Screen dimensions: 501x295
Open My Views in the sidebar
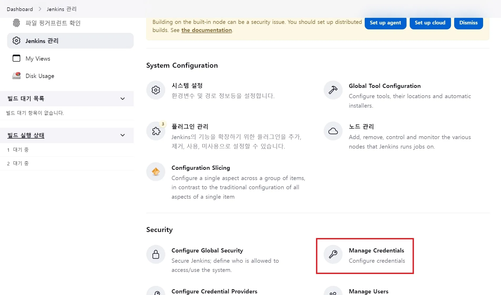click(x=38, y=59)
